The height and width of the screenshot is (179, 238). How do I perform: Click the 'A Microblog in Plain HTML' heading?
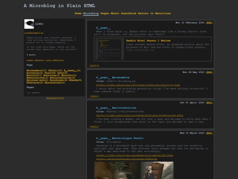pos(59,6)
